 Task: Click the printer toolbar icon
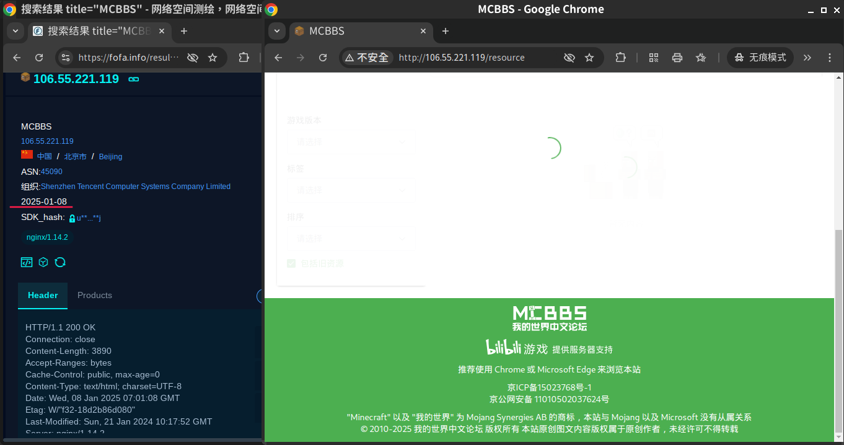[677, 58]
